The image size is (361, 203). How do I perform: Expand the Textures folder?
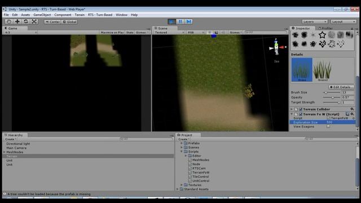[x=182, y=185]
